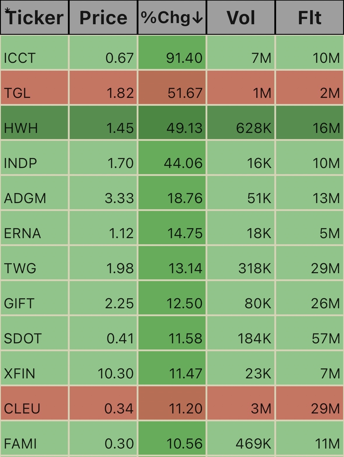
Task: Sort by the Flt column header
Action: coord(310,17)
